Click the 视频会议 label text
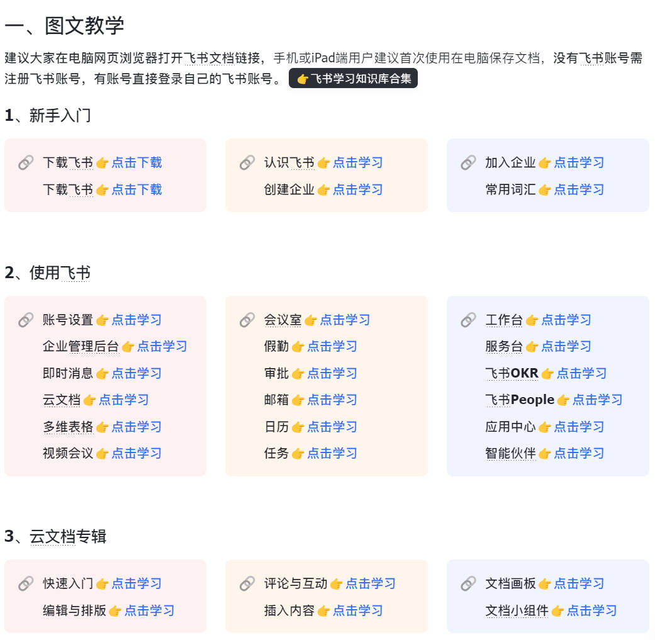655x640 pixels. pyautogui.click(x=68, y=453)
